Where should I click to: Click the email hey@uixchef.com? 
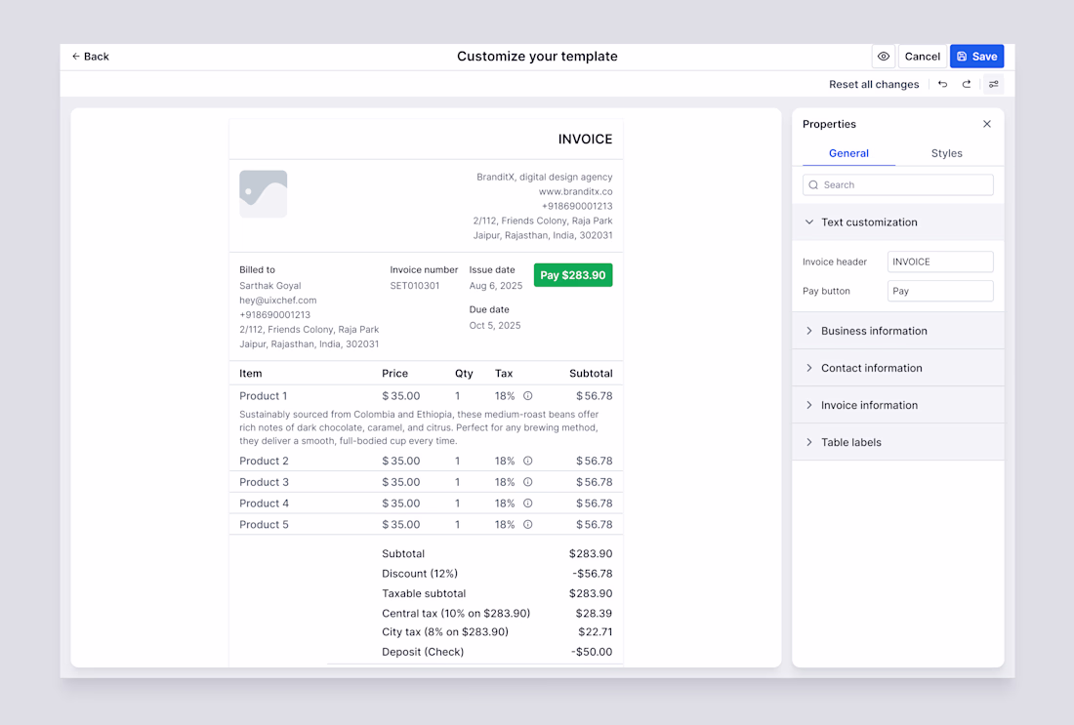pyautogui.click(x=278, y=300)
